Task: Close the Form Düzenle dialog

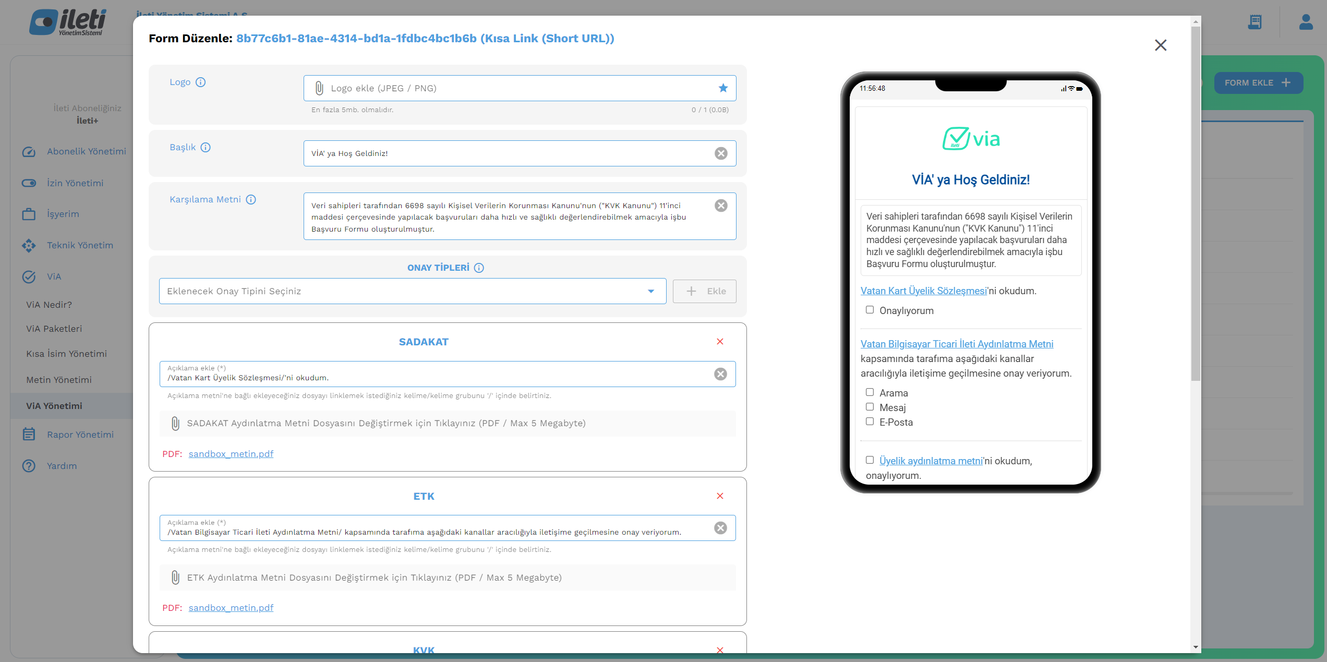Action: coord(1160,45)
